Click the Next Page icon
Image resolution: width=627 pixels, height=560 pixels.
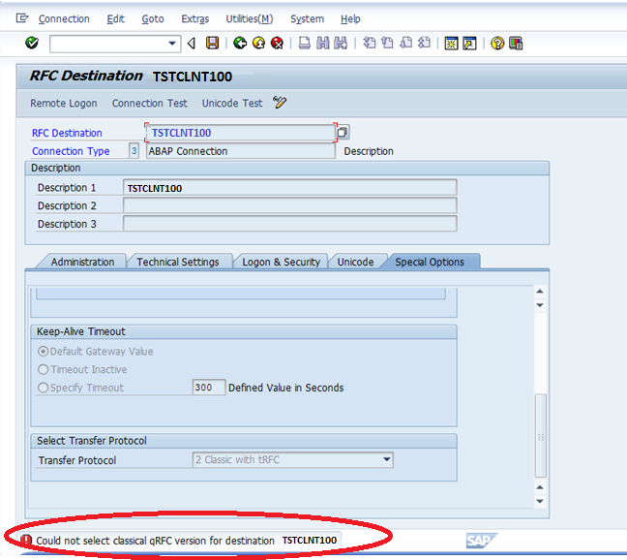point(405,43)
